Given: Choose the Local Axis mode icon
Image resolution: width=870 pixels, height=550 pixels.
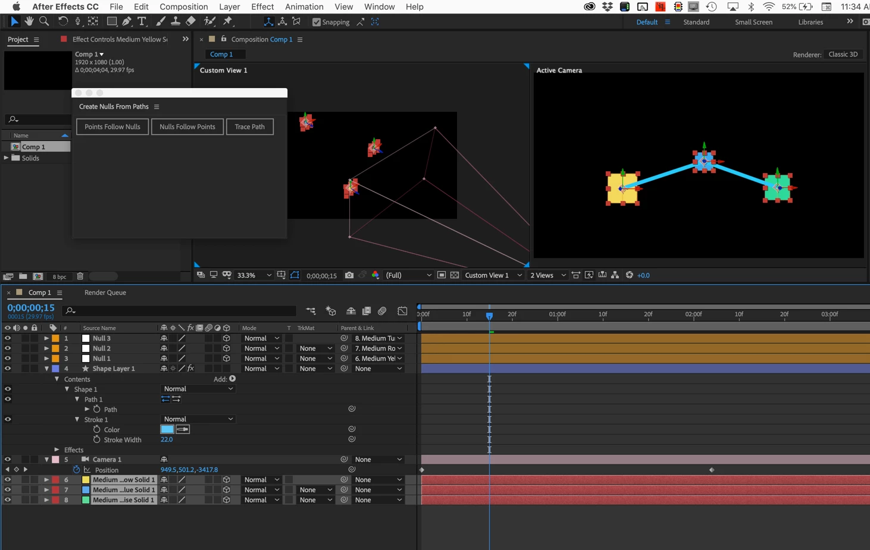Looking at the screenshot, I should pyautogui.click(x=268, y=21).
